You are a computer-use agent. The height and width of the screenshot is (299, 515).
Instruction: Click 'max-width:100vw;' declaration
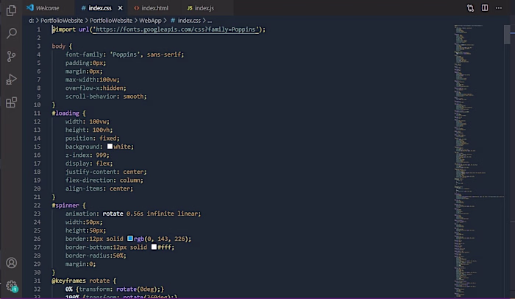pos(92,80)
